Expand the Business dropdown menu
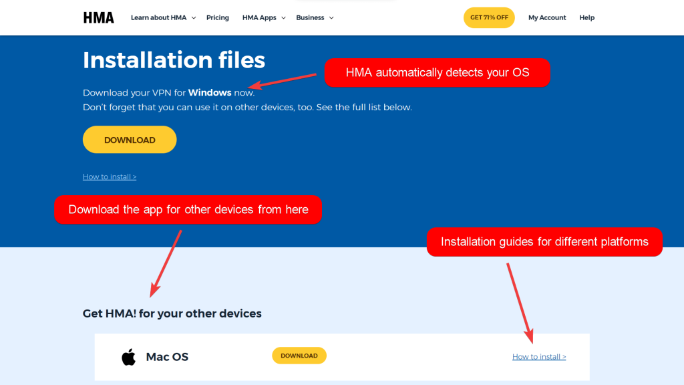The width and height of the screenshot is (684, 385). (x=315, y=18)
